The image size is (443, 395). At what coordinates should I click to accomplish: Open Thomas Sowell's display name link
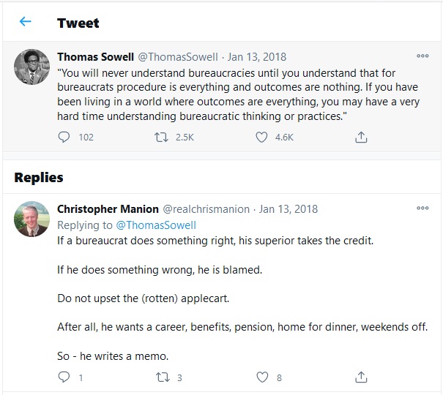coord(95,56)
